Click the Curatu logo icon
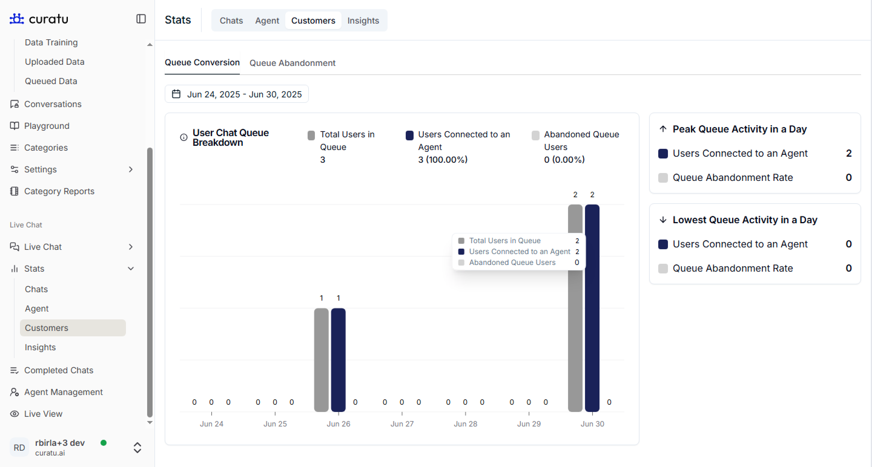Screen dimensions: 872x467 17,18
